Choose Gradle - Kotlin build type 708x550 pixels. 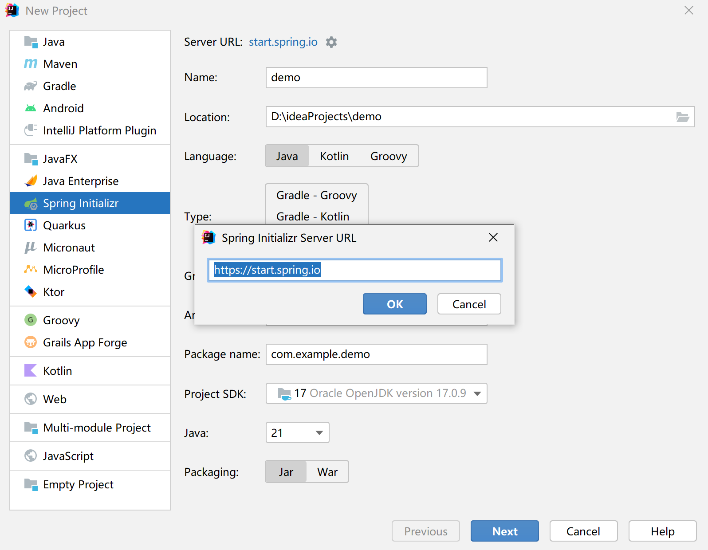313,216
